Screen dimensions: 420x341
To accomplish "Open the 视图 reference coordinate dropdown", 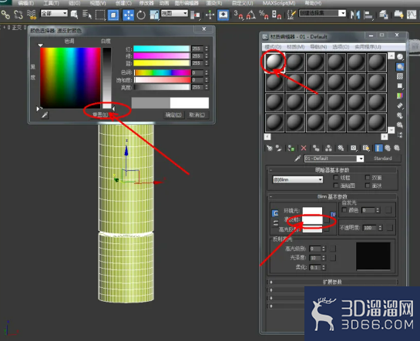I will [x=174, y=13].
